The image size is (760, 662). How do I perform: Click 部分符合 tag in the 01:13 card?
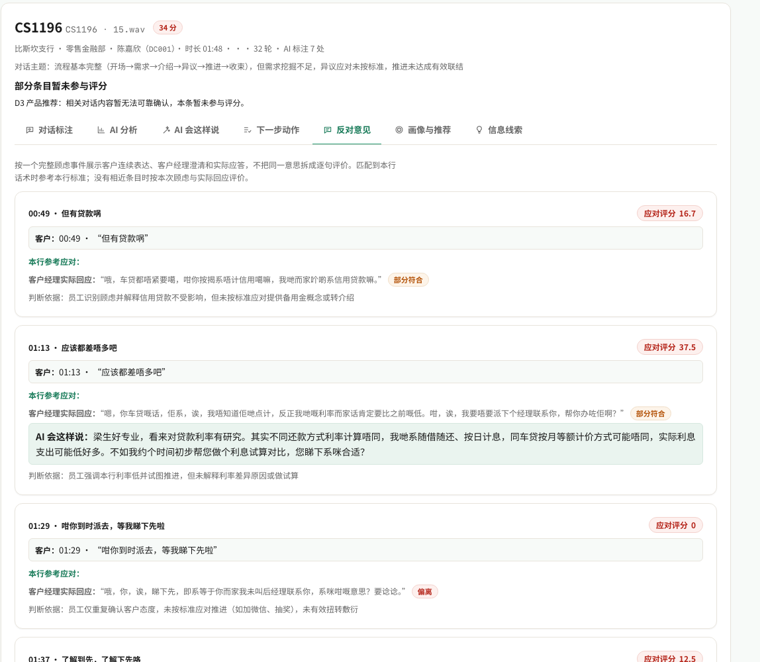point(651,414)
